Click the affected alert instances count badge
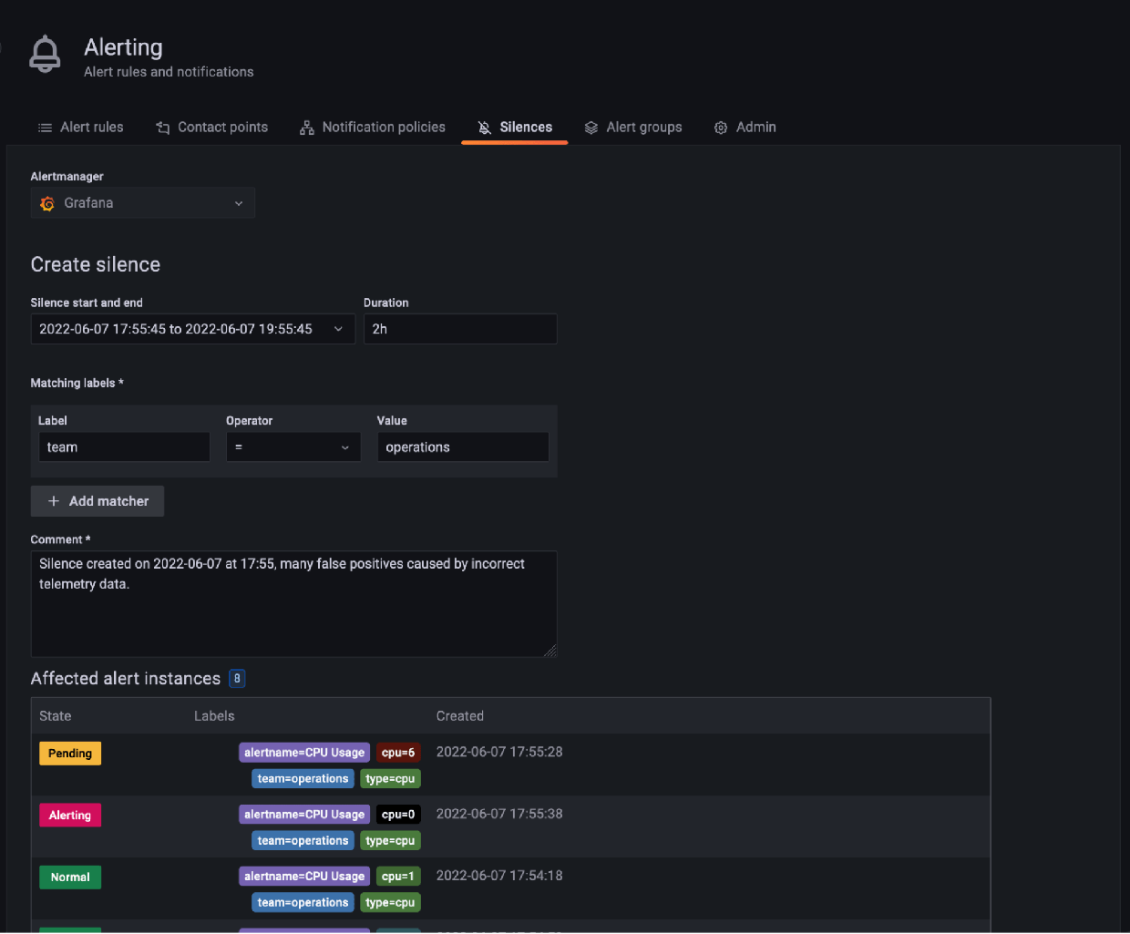The image size is (1130, 934). 237,678
